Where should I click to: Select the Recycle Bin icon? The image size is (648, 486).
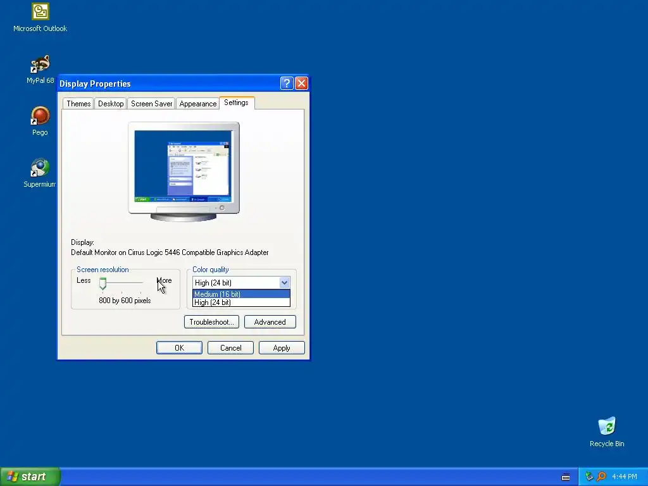click(607, 432)
